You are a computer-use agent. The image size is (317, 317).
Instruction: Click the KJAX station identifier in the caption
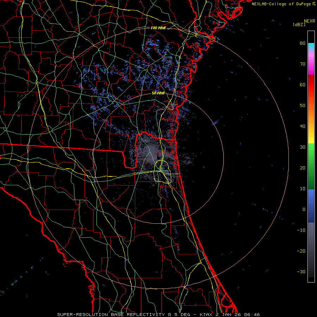click(206, 315)
